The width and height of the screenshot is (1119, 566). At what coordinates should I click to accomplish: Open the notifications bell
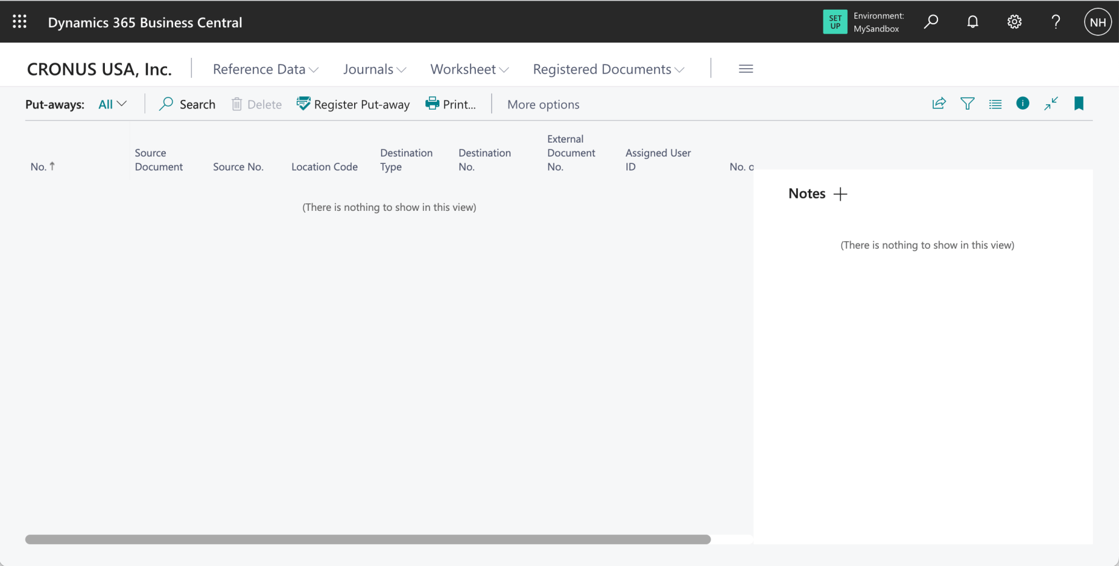[x=973, y=22]
